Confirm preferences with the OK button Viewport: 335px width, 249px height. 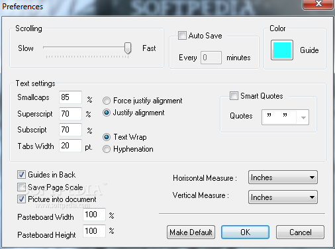coord(245,232)
